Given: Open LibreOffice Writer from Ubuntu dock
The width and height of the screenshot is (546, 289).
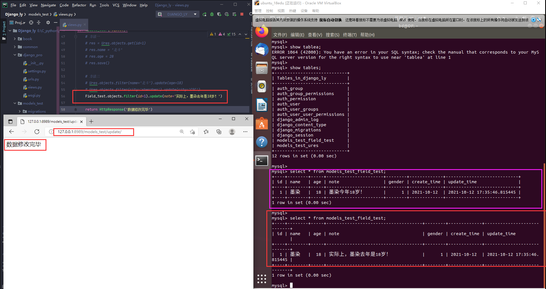Looking at the screenshot, I should coord(262,105).
